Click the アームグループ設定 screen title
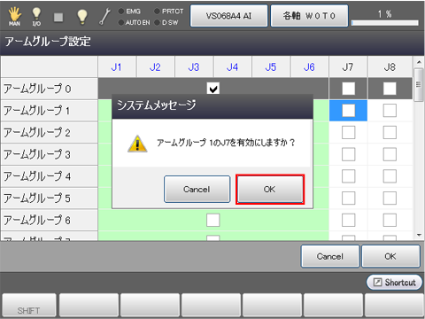Screen dimensions: 425x319 pyautogui.click(x=48, y=42)
